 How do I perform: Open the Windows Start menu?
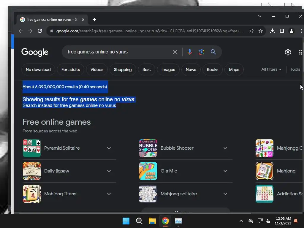126,221
